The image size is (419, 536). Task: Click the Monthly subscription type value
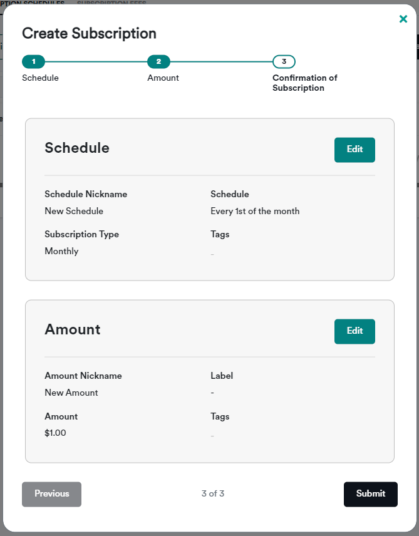(x=61, y=251)
